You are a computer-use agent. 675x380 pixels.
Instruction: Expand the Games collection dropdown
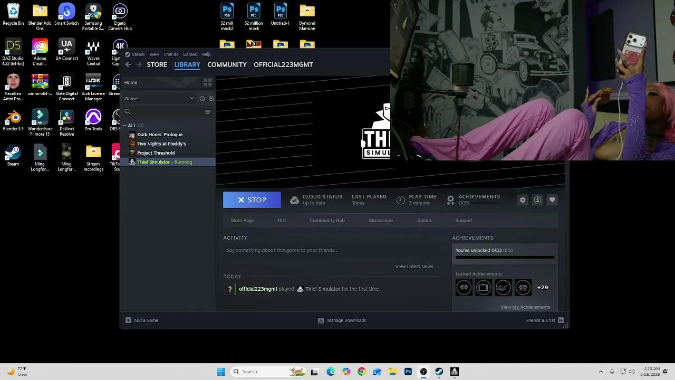(x=191, y=99)
